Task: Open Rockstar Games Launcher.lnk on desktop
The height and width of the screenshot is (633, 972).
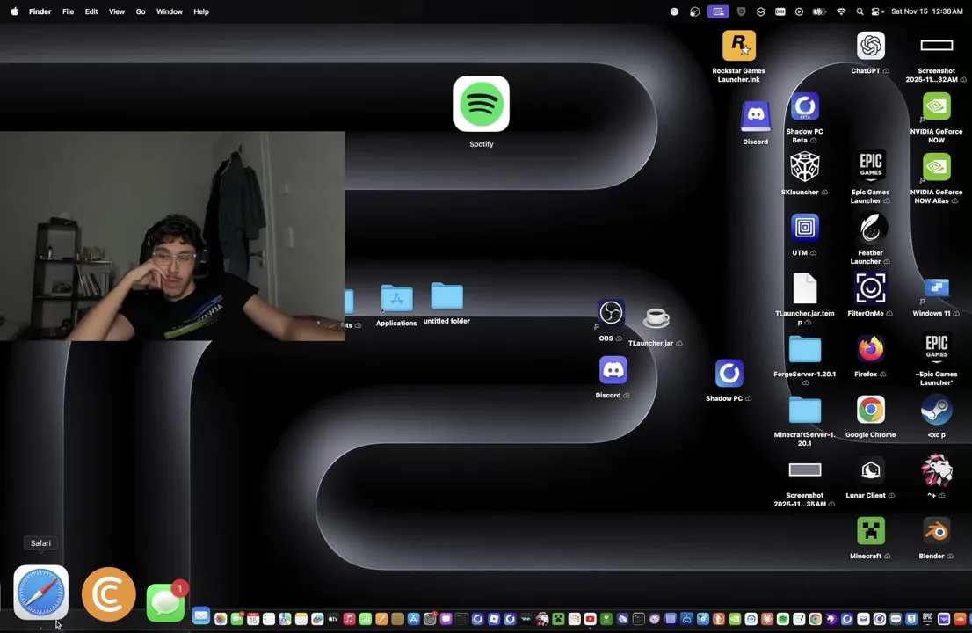Action: point(738,45)
